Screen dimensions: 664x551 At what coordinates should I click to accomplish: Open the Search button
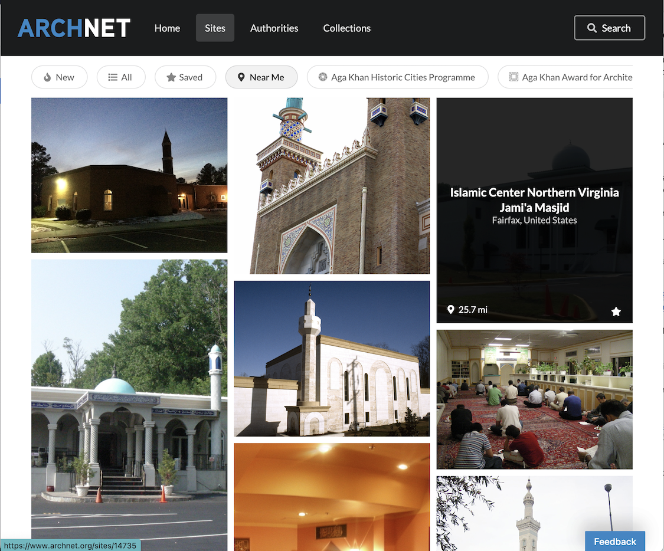[609, 27]
